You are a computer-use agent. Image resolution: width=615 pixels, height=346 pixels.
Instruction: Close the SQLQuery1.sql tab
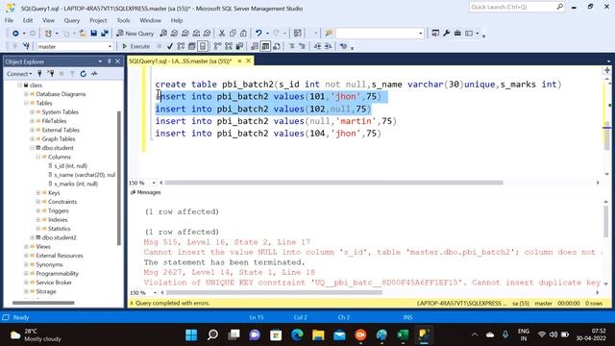(x=248, y=61)
